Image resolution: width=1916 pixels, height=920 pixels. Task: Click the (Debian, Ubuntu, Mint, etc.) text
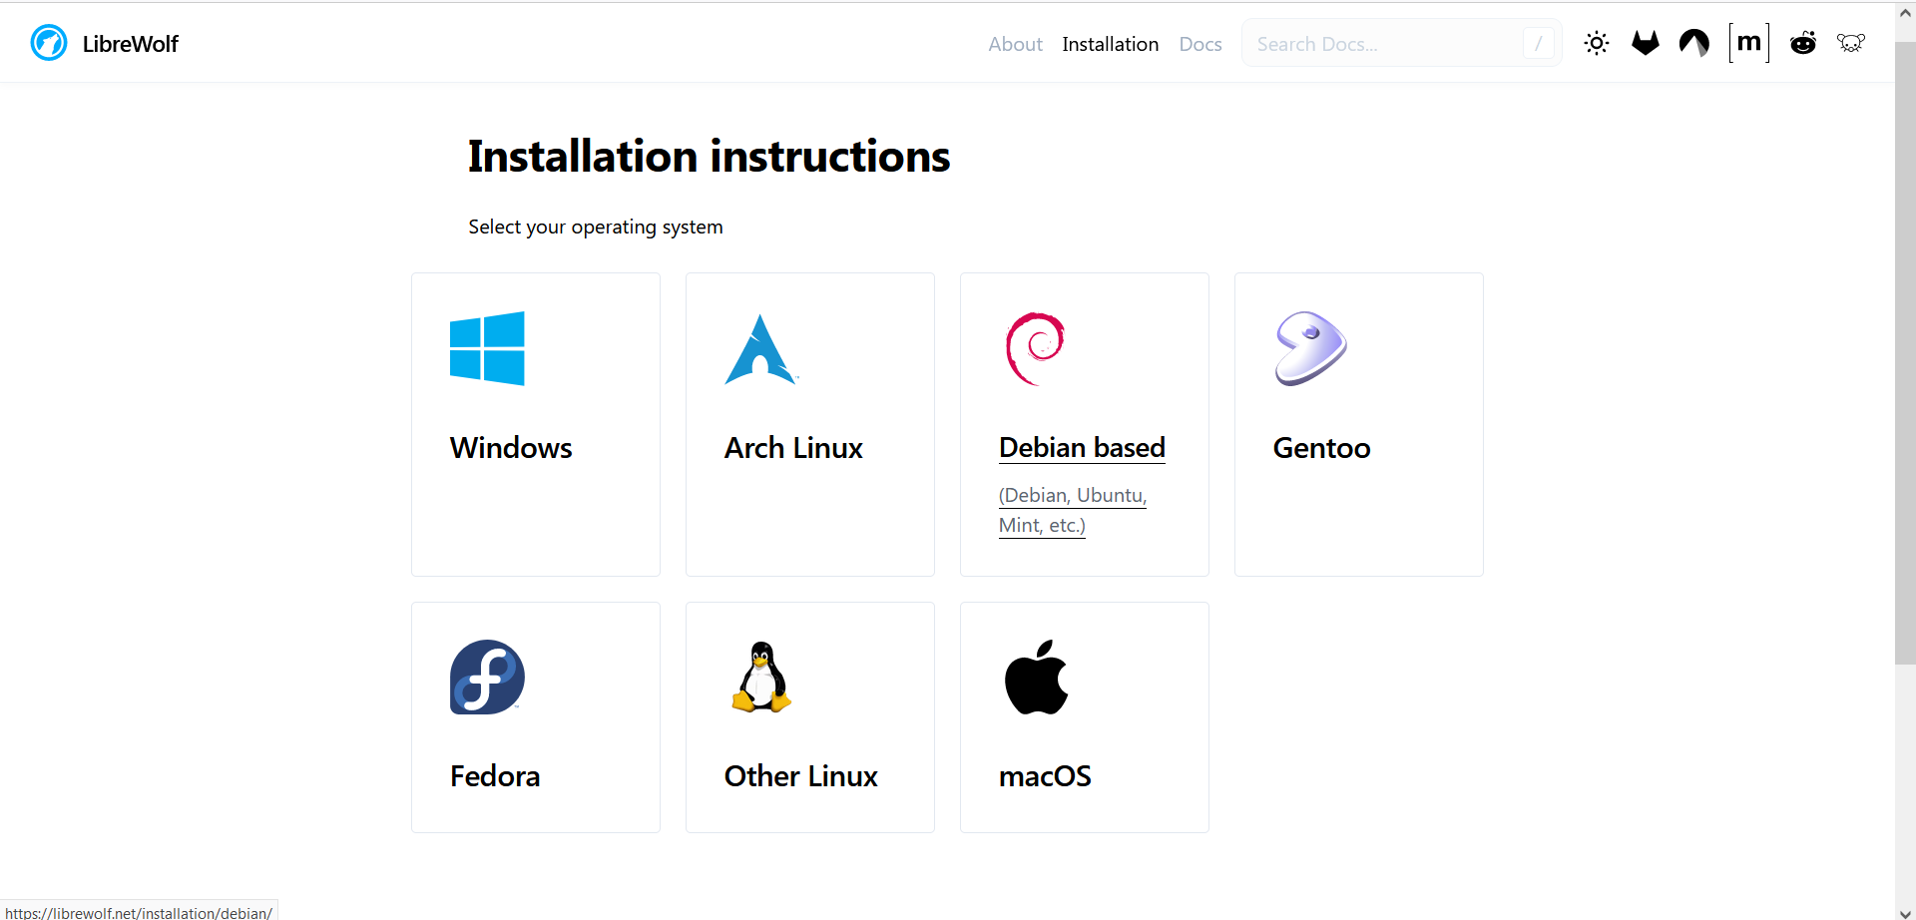click(1073, 510)
